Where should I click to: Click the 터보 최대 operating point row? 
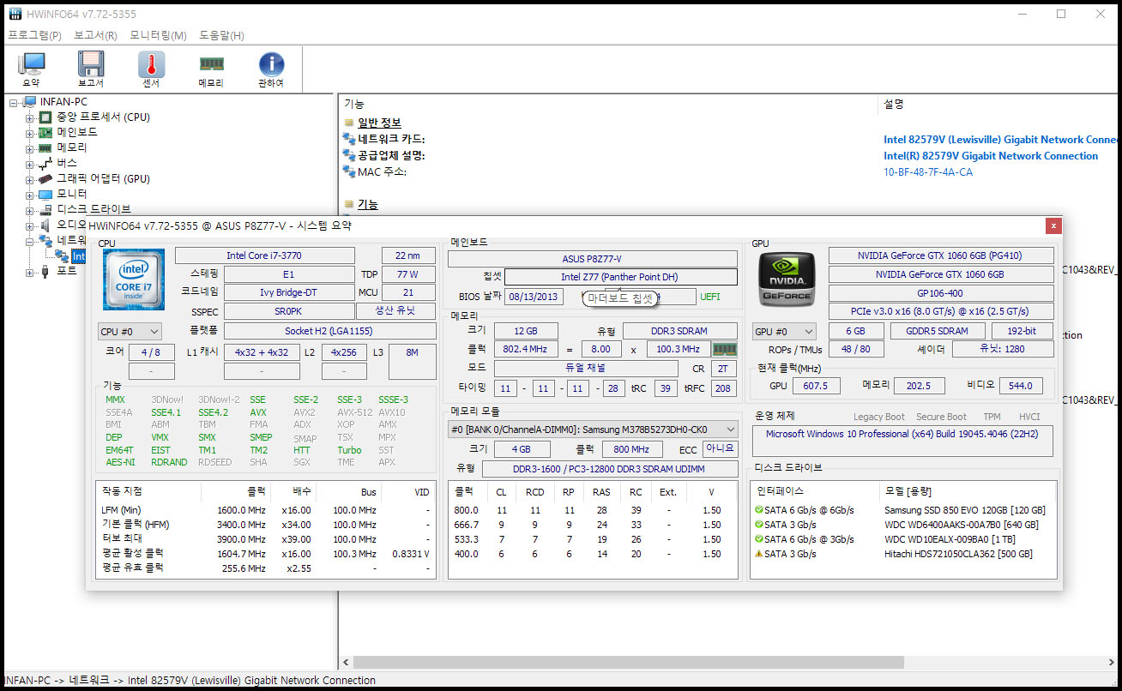click(266, 539)
